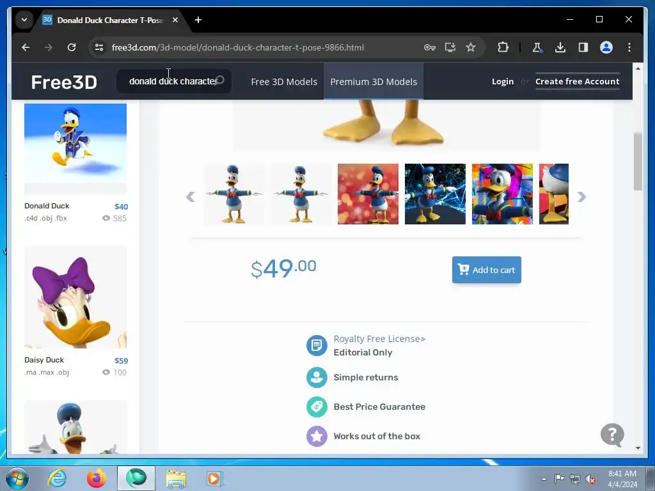This screenshot has width=655, height=491.
Task: Click Create free Account link
Action: pos(578,81)
